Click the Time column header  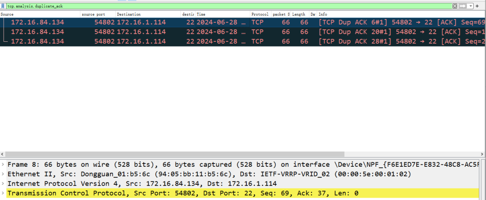click(x=221, y=15)
